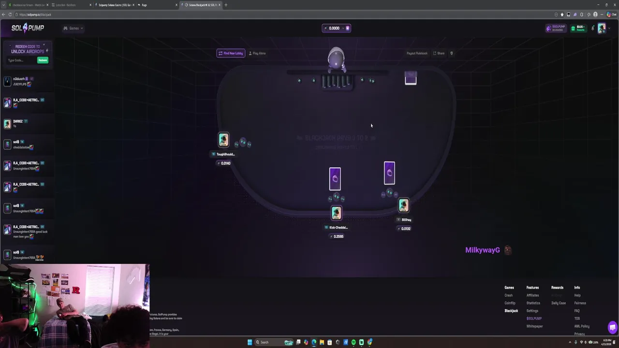Image resolution: width=619 pixels, height=348 pixels.
Task: Open the browser Chat sidebar button
Action: point(611,14)
